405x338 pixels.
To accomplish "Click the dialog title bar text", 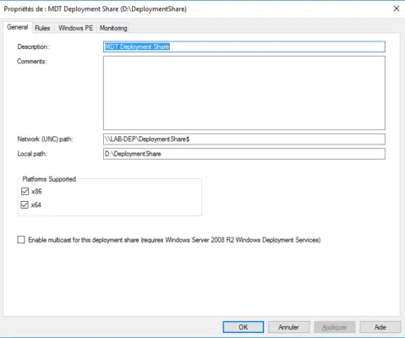I will pos(96,9).
